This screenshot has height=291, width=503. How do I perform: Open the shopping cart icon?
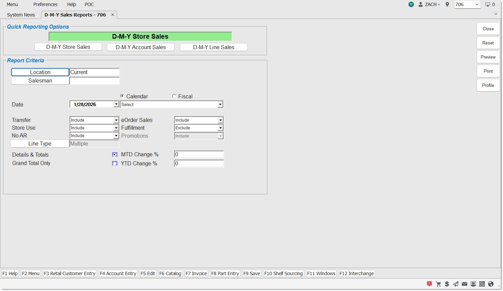[438, 284]
